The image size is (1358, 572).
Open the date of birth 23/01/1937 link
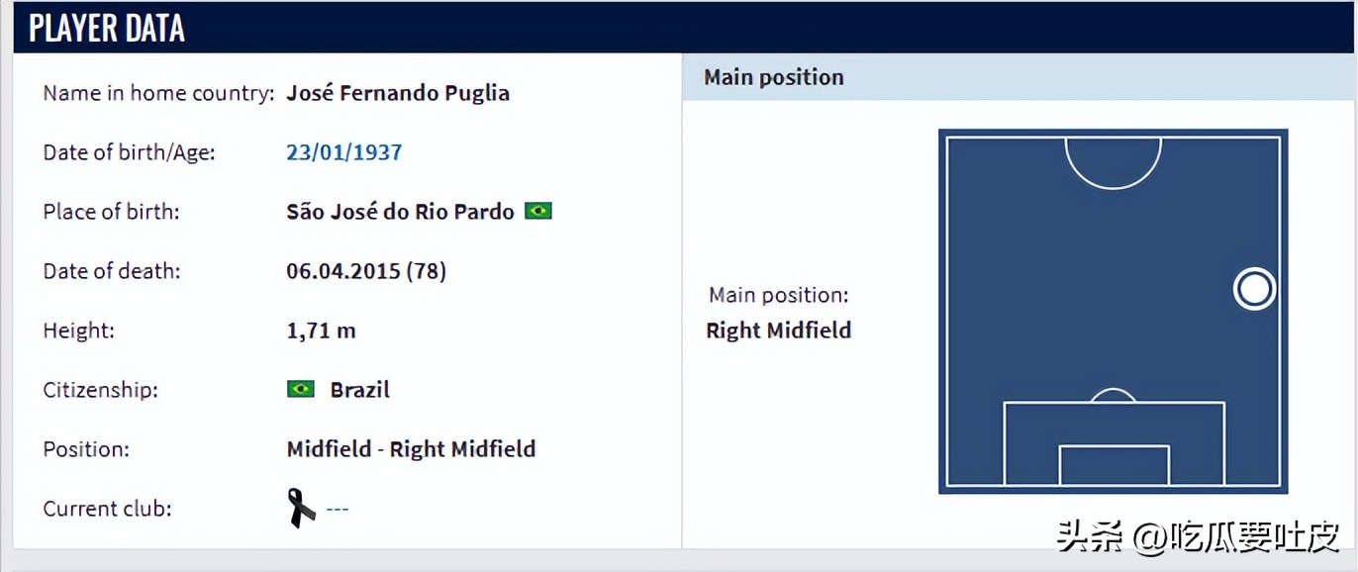click(x=344, y=152)
